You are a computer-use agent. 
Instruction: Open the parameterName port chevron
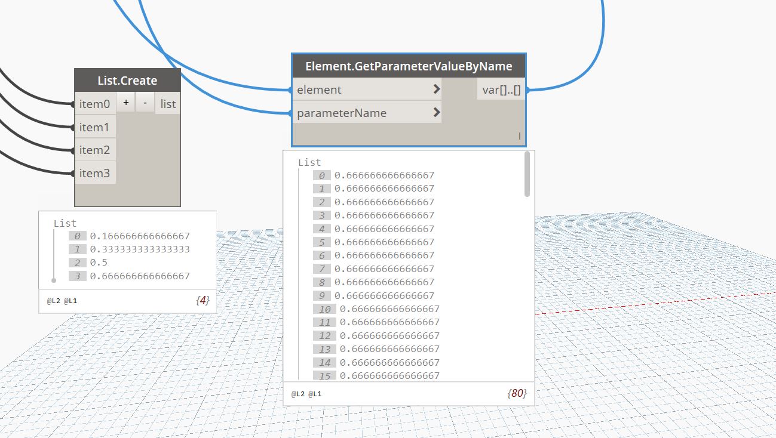[437, 112]
